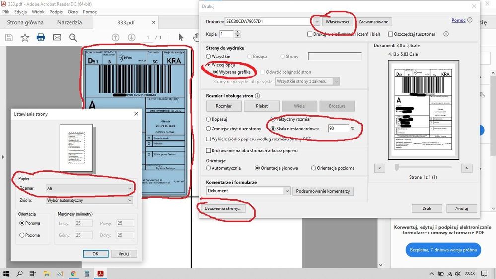Click the 'Ustawienia strony...' button
The image size is (496, 279).
pos(222,209)
